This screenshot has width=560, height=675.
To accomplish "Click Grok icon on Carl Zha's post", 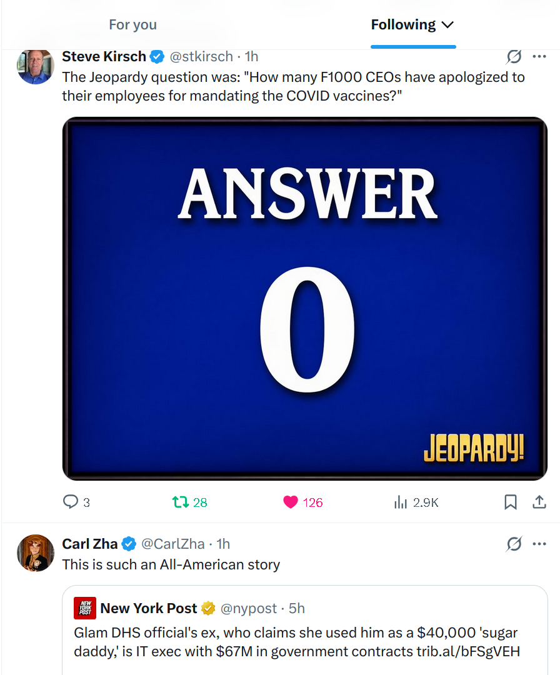I will 514,544.
